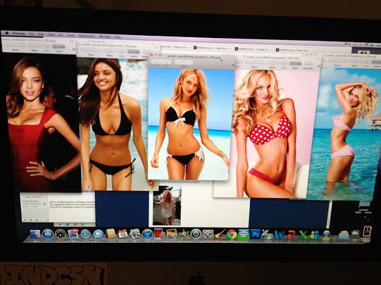Viewport: 381px width, 285px height.
Task: Open the Window menu
Action: click(105, 37)
